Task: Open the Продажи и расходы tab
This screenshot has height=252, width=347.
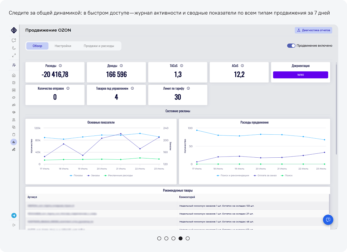Action: [x=99, y=46]
